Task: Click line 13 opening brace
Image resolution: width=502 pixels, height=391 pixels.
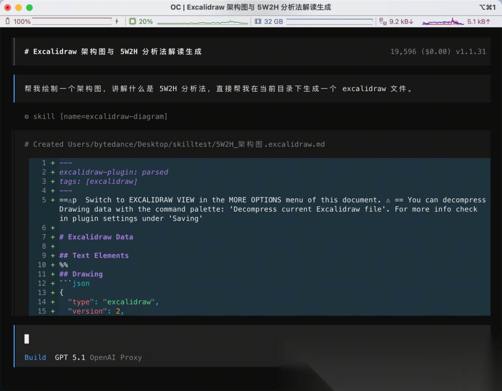Action: [61, 293]
